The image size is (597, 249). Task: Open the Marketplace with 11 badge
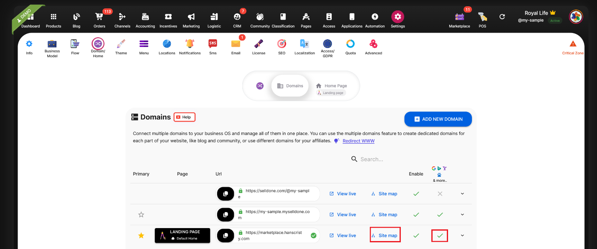(459, 20)
